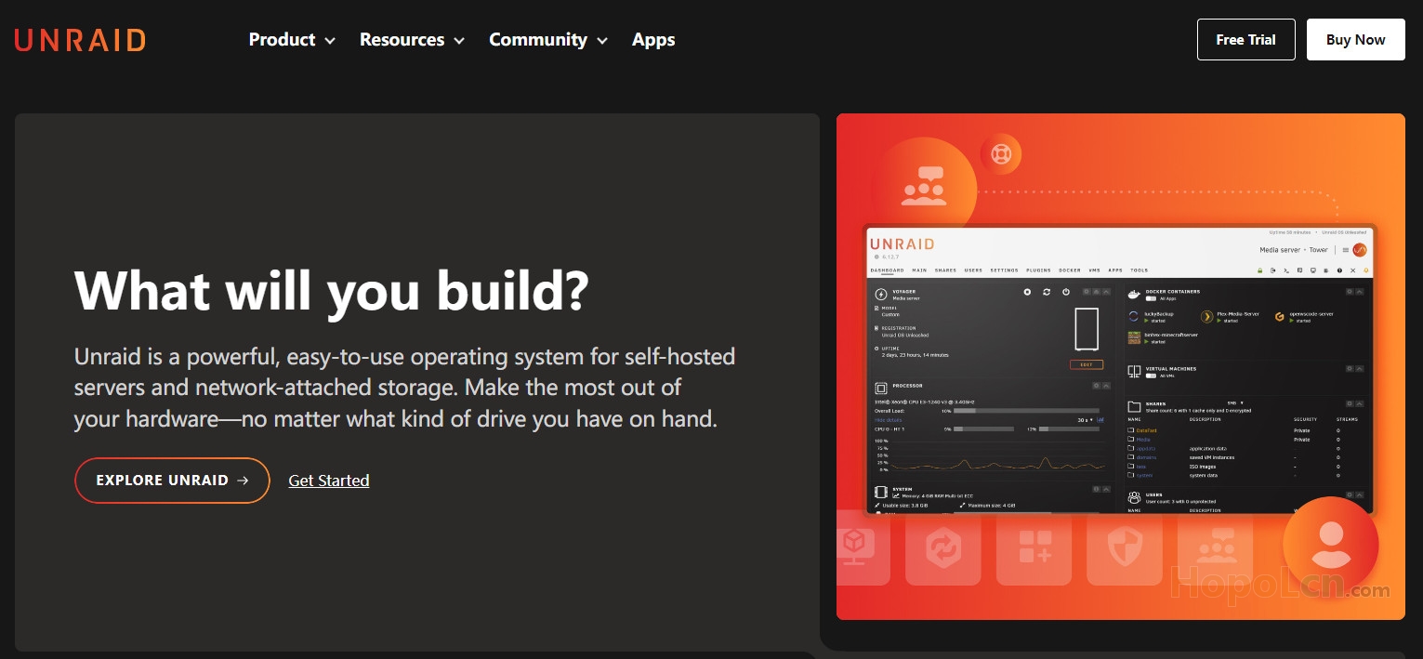The image size is (1423, 659).
Task: Click the Docker whale icon
Action: click(x=1134, y=295)
